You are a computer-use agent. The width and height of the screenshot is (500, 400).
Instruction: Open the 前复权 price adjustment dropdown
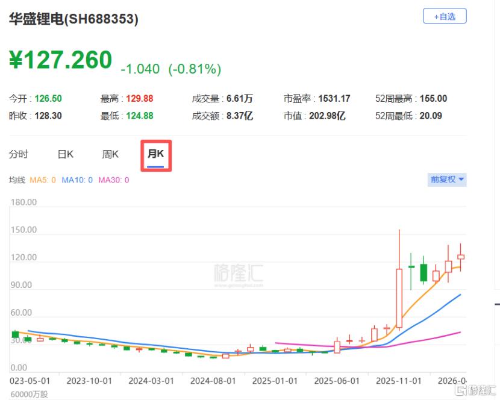click(447, 180)
